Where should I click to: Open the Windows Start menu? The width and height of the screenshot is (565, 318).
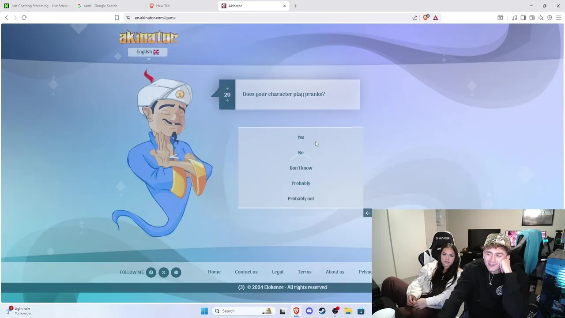point(204,311)
